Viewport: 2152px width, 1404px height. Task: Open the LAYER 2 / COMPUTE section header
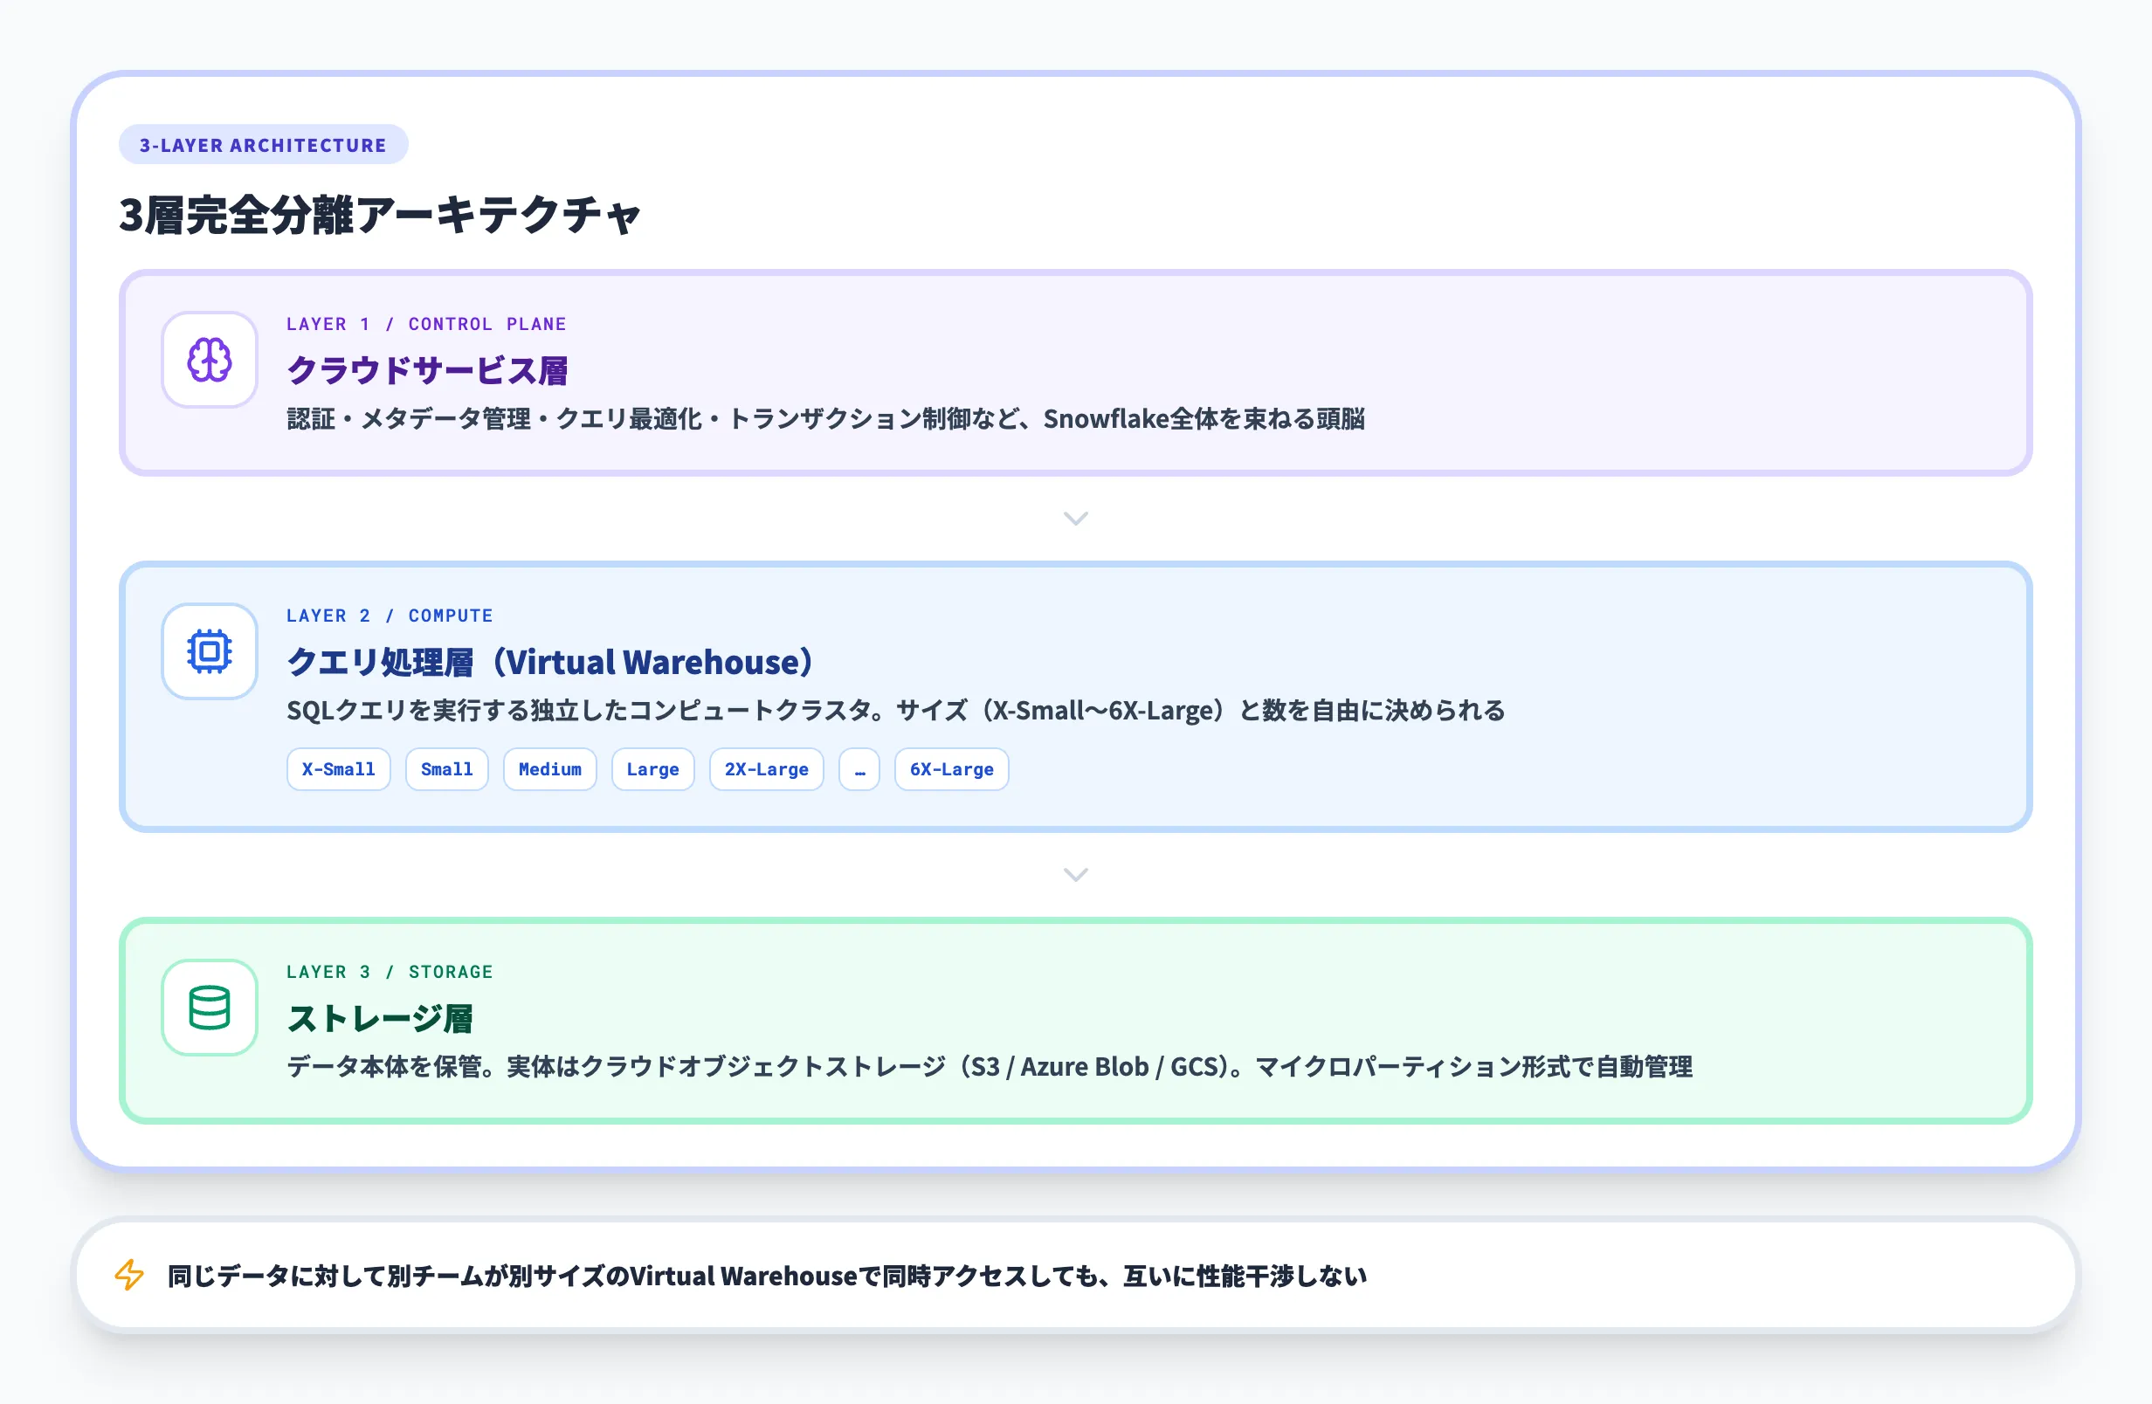click(x=390, y=615)
